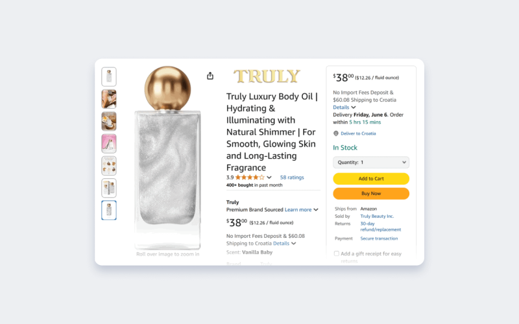Image resolution: width=519 pixels, height=324 pixels.
Task: Open the TRULY brand logo
Action: click(x=267, y=76)
